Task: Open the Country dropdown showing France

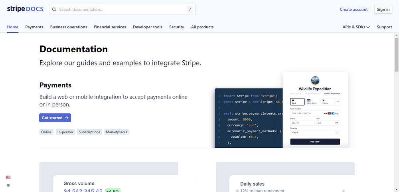Action: point(315,133)
